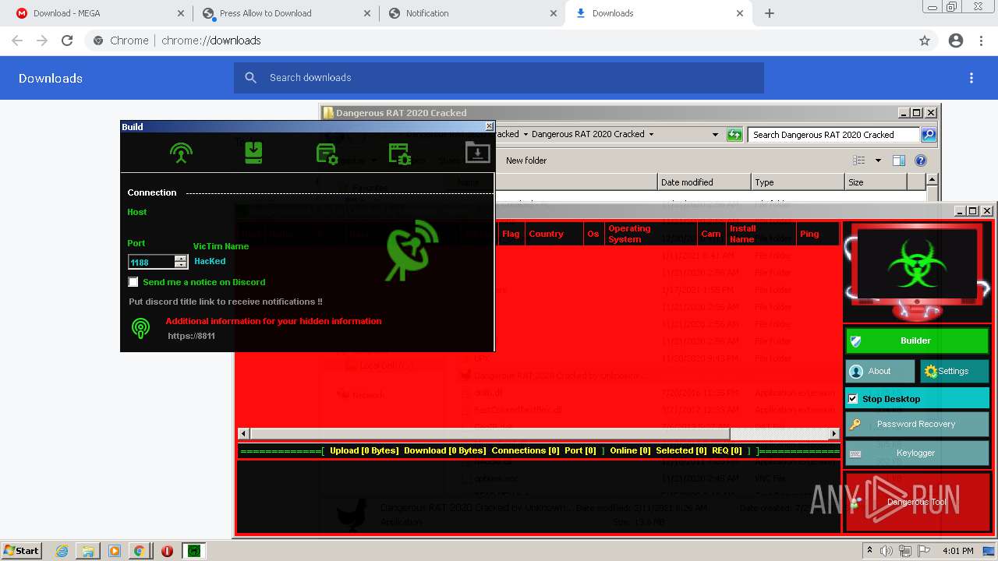The width and height of the screenshot is (998, 561).
Task: Focus the Port number field showing 1188
Action: tap(151, 262)
